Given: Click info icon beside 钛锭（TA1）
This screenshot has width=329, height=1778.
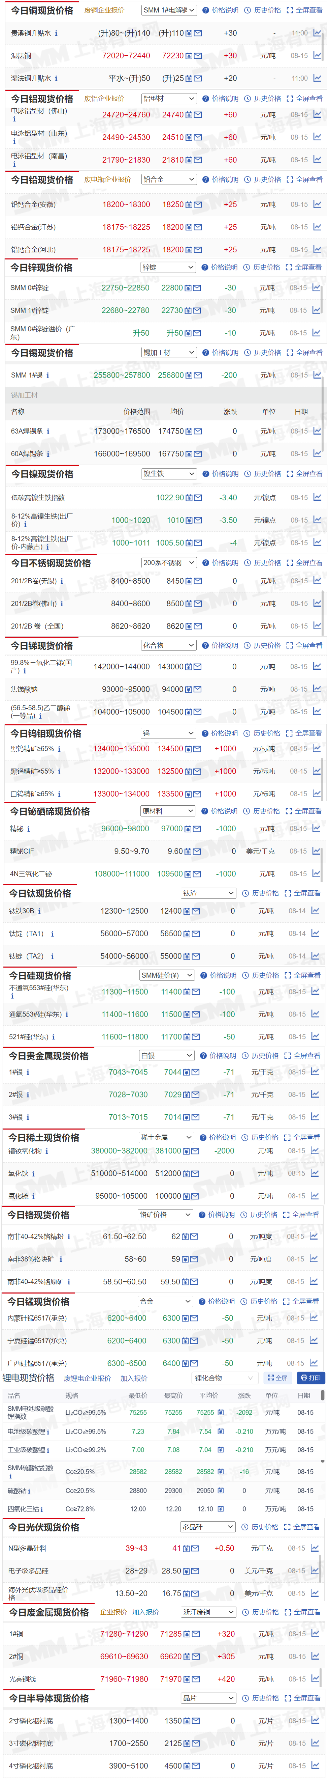Looking at the screenshot, I should pyautogui.click(x=52, y=934).
